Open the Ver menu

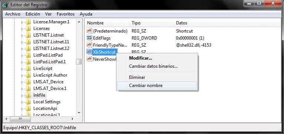[48, 14]
